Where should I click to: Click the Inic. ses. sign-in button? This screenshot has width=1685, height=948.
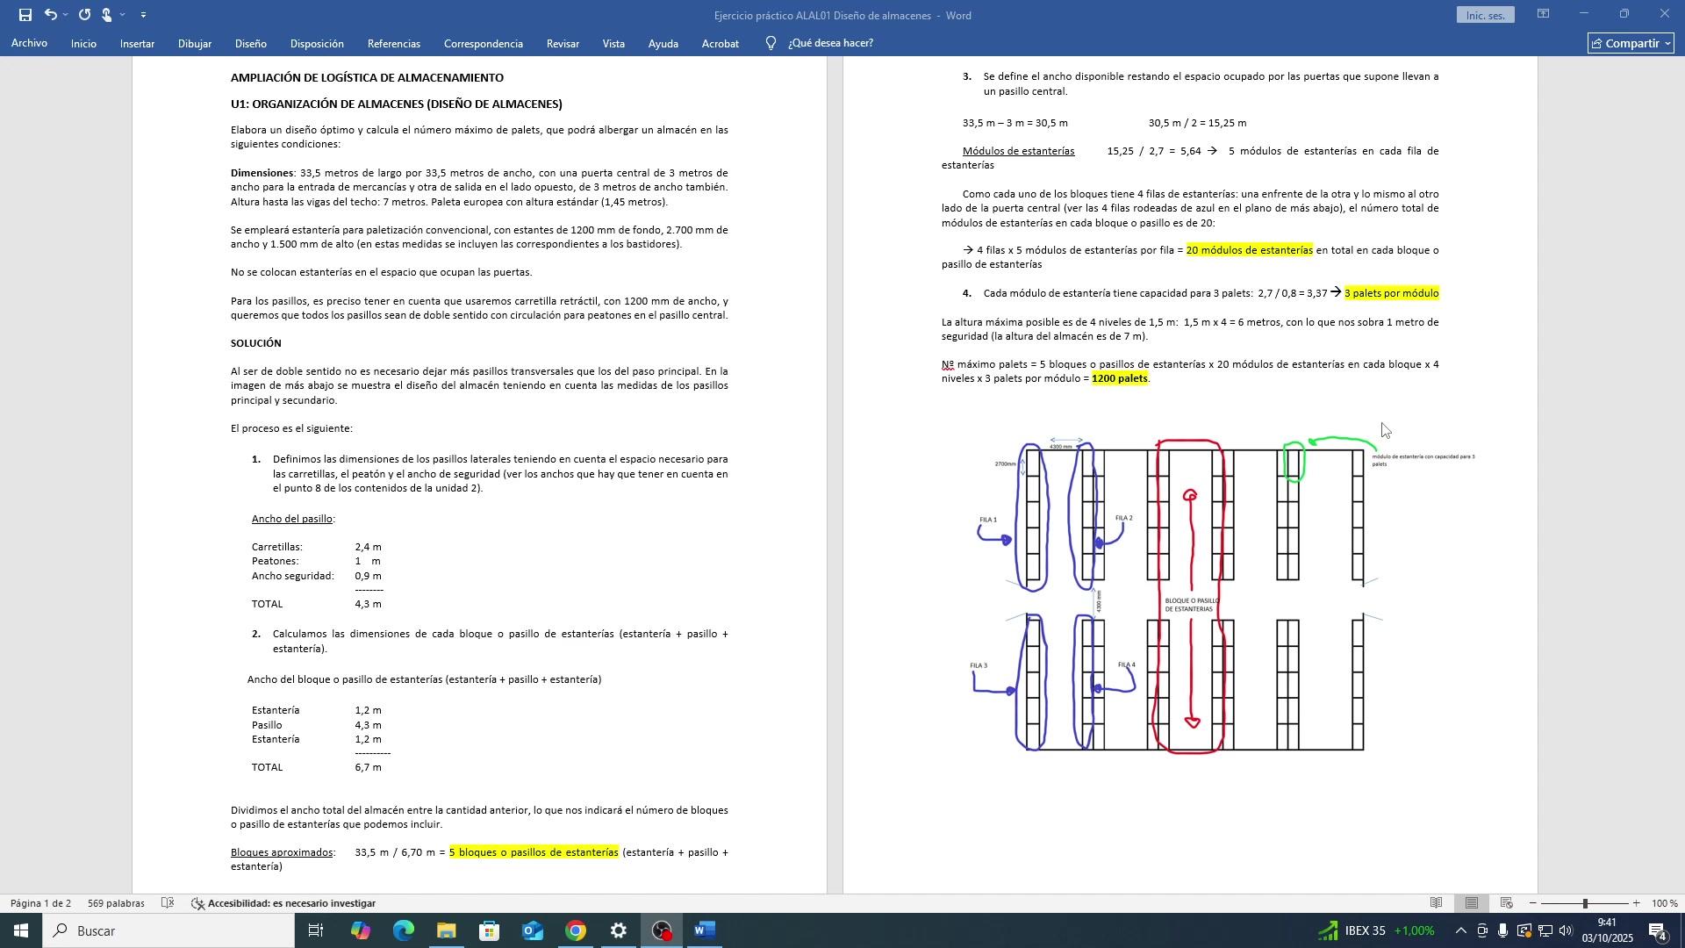pos(1485,15)
